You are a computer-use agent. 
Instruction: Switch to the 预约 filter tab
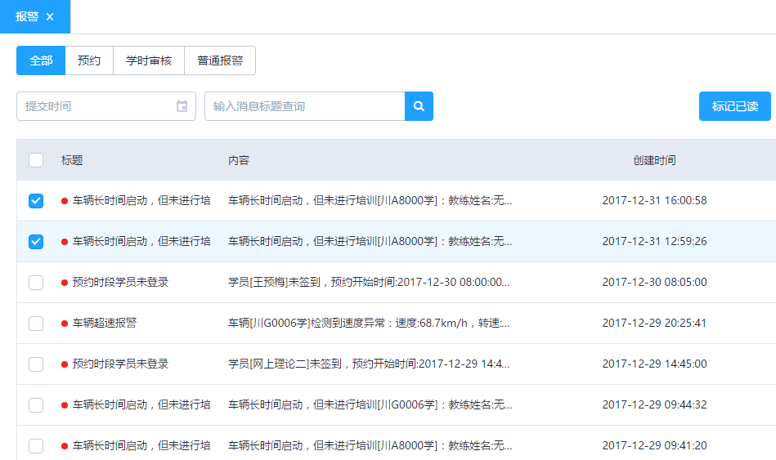point(89,60)
